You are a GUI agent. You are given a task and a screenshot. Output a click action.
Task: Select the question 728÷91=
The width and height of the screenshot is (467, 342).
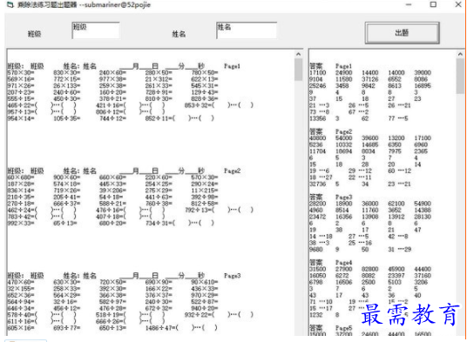[159, 92]
